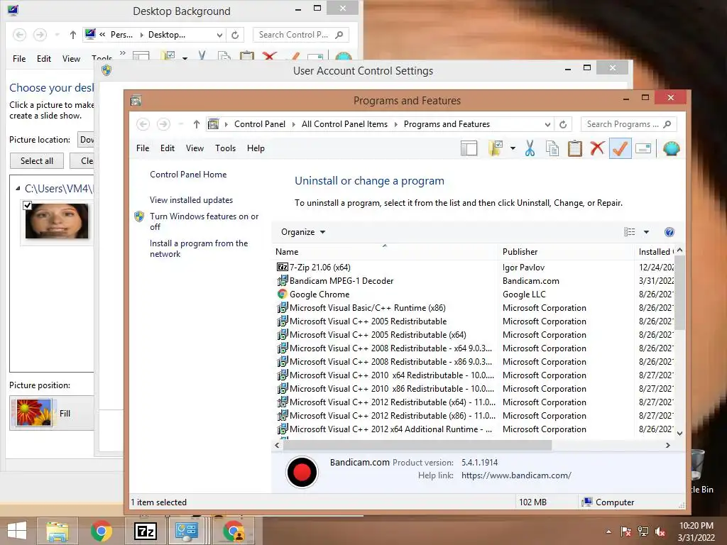This screenshot has height=545, width=727.
Task: Toggle the preview pane icon in Programs and Features toolbar
Action: point(469,148)
